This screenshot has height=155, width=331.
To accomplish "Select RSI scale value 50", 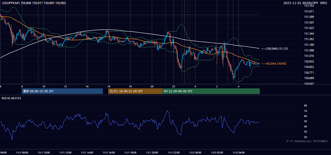I will pyautogui.click(x=305, y=121).
